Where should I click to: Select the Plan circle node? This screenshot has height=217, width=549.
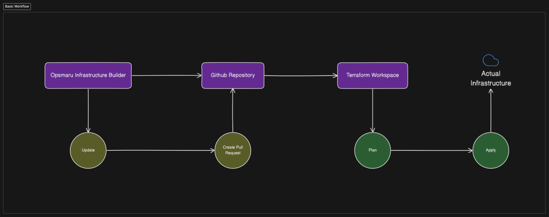click(x=372, y=150)
